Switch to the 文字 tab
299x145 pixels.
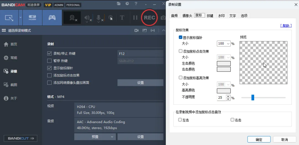[x=233, y=16]
